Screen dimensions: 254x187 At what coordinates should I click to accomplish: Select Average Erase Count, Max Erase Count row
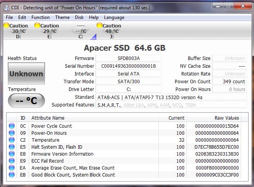pyautogui.click(x=124, y=168)
